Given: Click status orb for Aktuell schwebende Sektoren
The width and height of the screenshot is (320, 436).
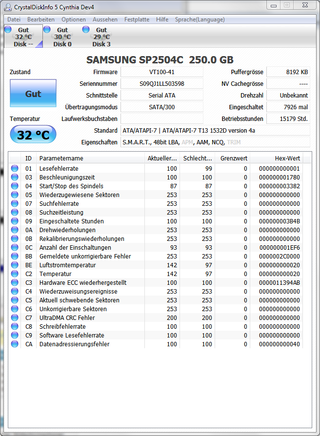Looking at the screenshot, I should click(15, 300).
